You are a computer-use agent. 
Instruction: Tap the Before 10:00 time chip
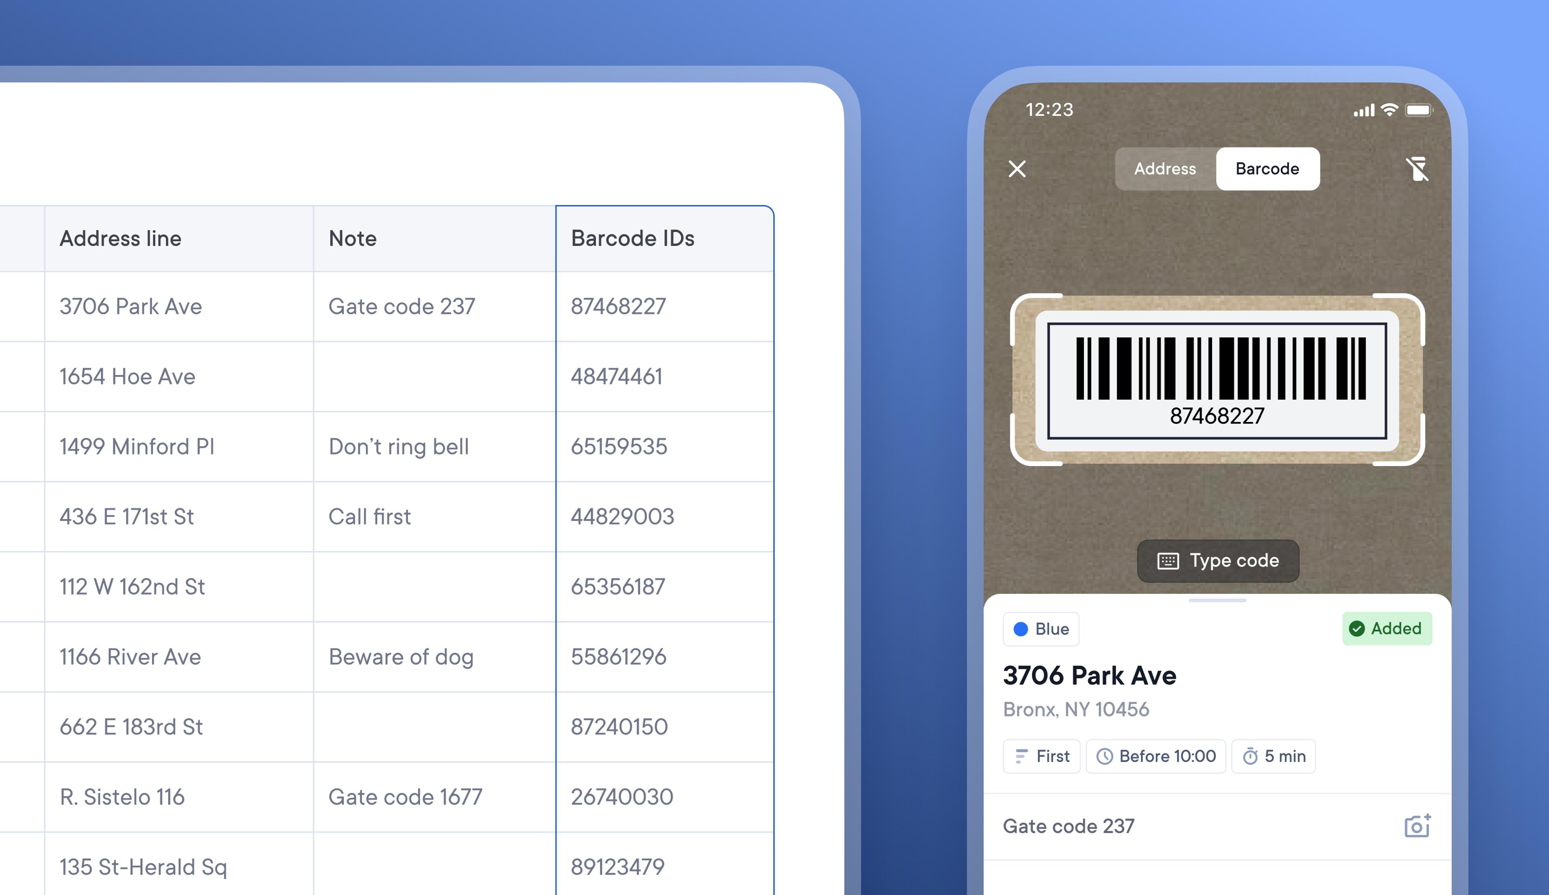tap(1156, 756)
